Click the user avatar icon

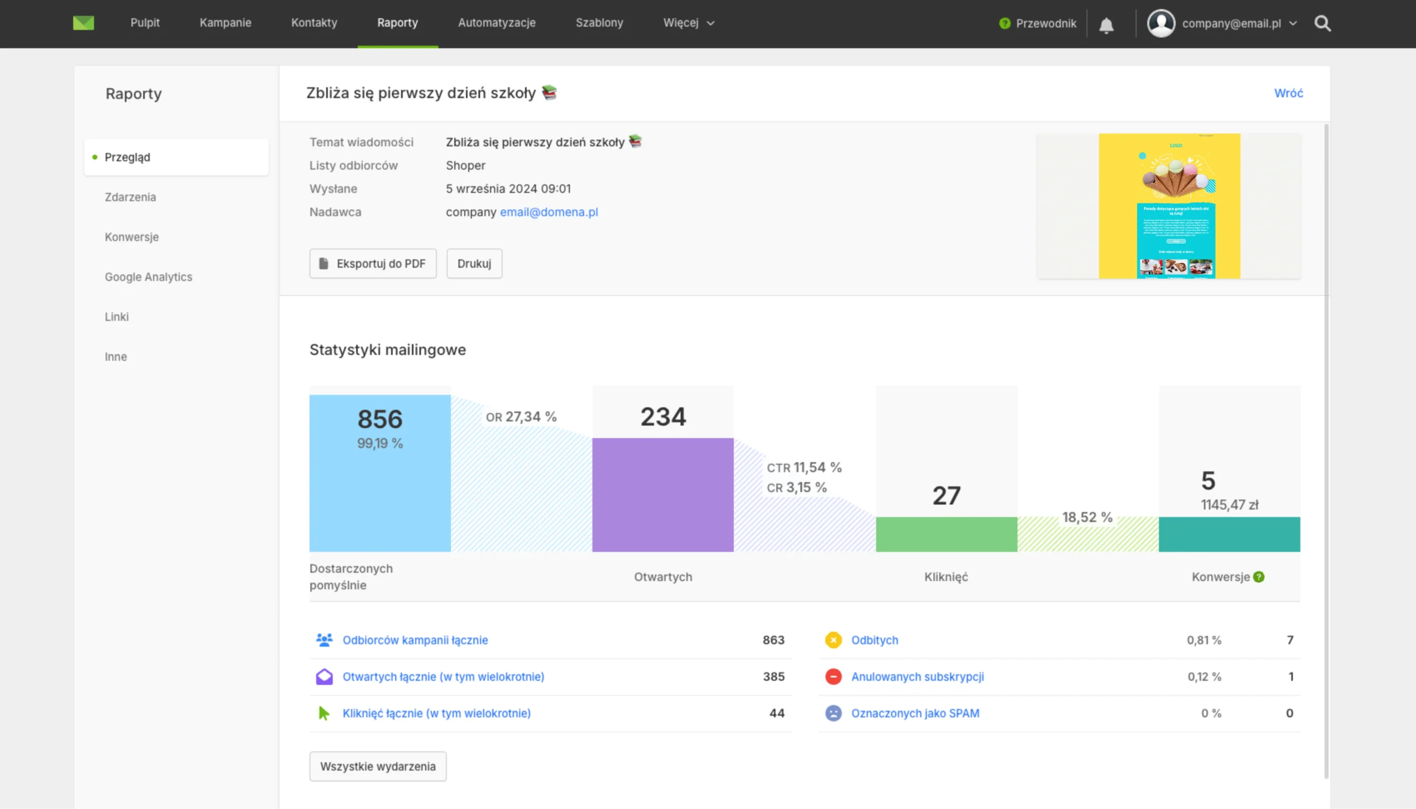pos(1161,23)
